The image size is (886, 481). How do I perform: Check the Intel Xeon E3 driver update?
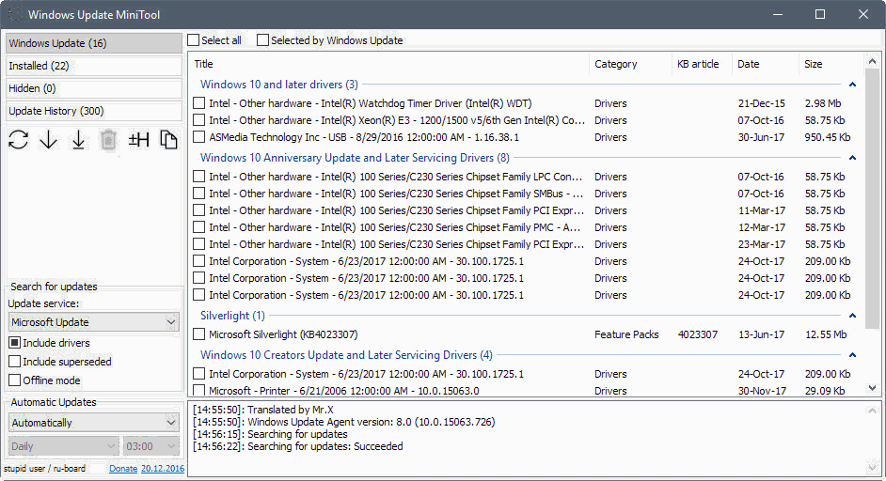(198, 120)
